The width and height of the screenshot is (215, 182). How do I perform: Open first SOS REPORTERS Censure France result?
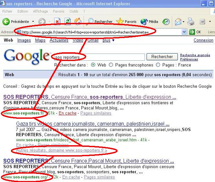pos(90,97)
